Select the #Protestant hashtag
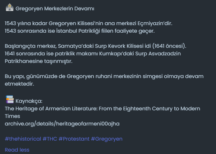The height and width of the screenshot is (154, 216). tap(74, 139)
